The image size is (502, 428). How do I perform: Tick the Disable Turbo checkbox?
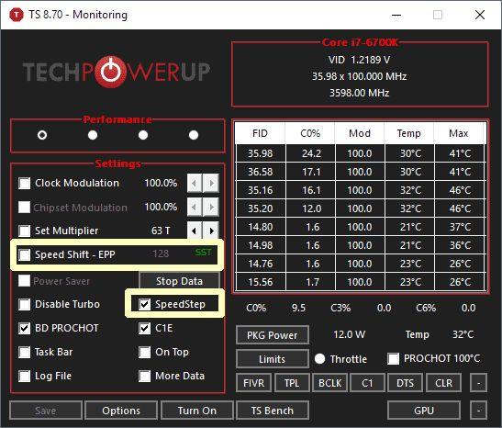(25, 304)
